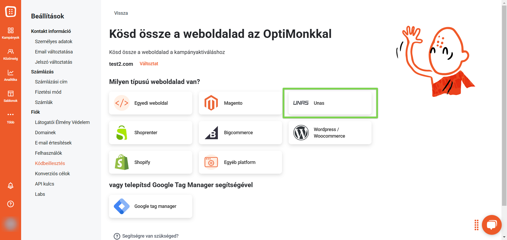This screenshot has width=507, height=240.
Task: Click the help question mark sidebar icon
Action: coord(11,204)
